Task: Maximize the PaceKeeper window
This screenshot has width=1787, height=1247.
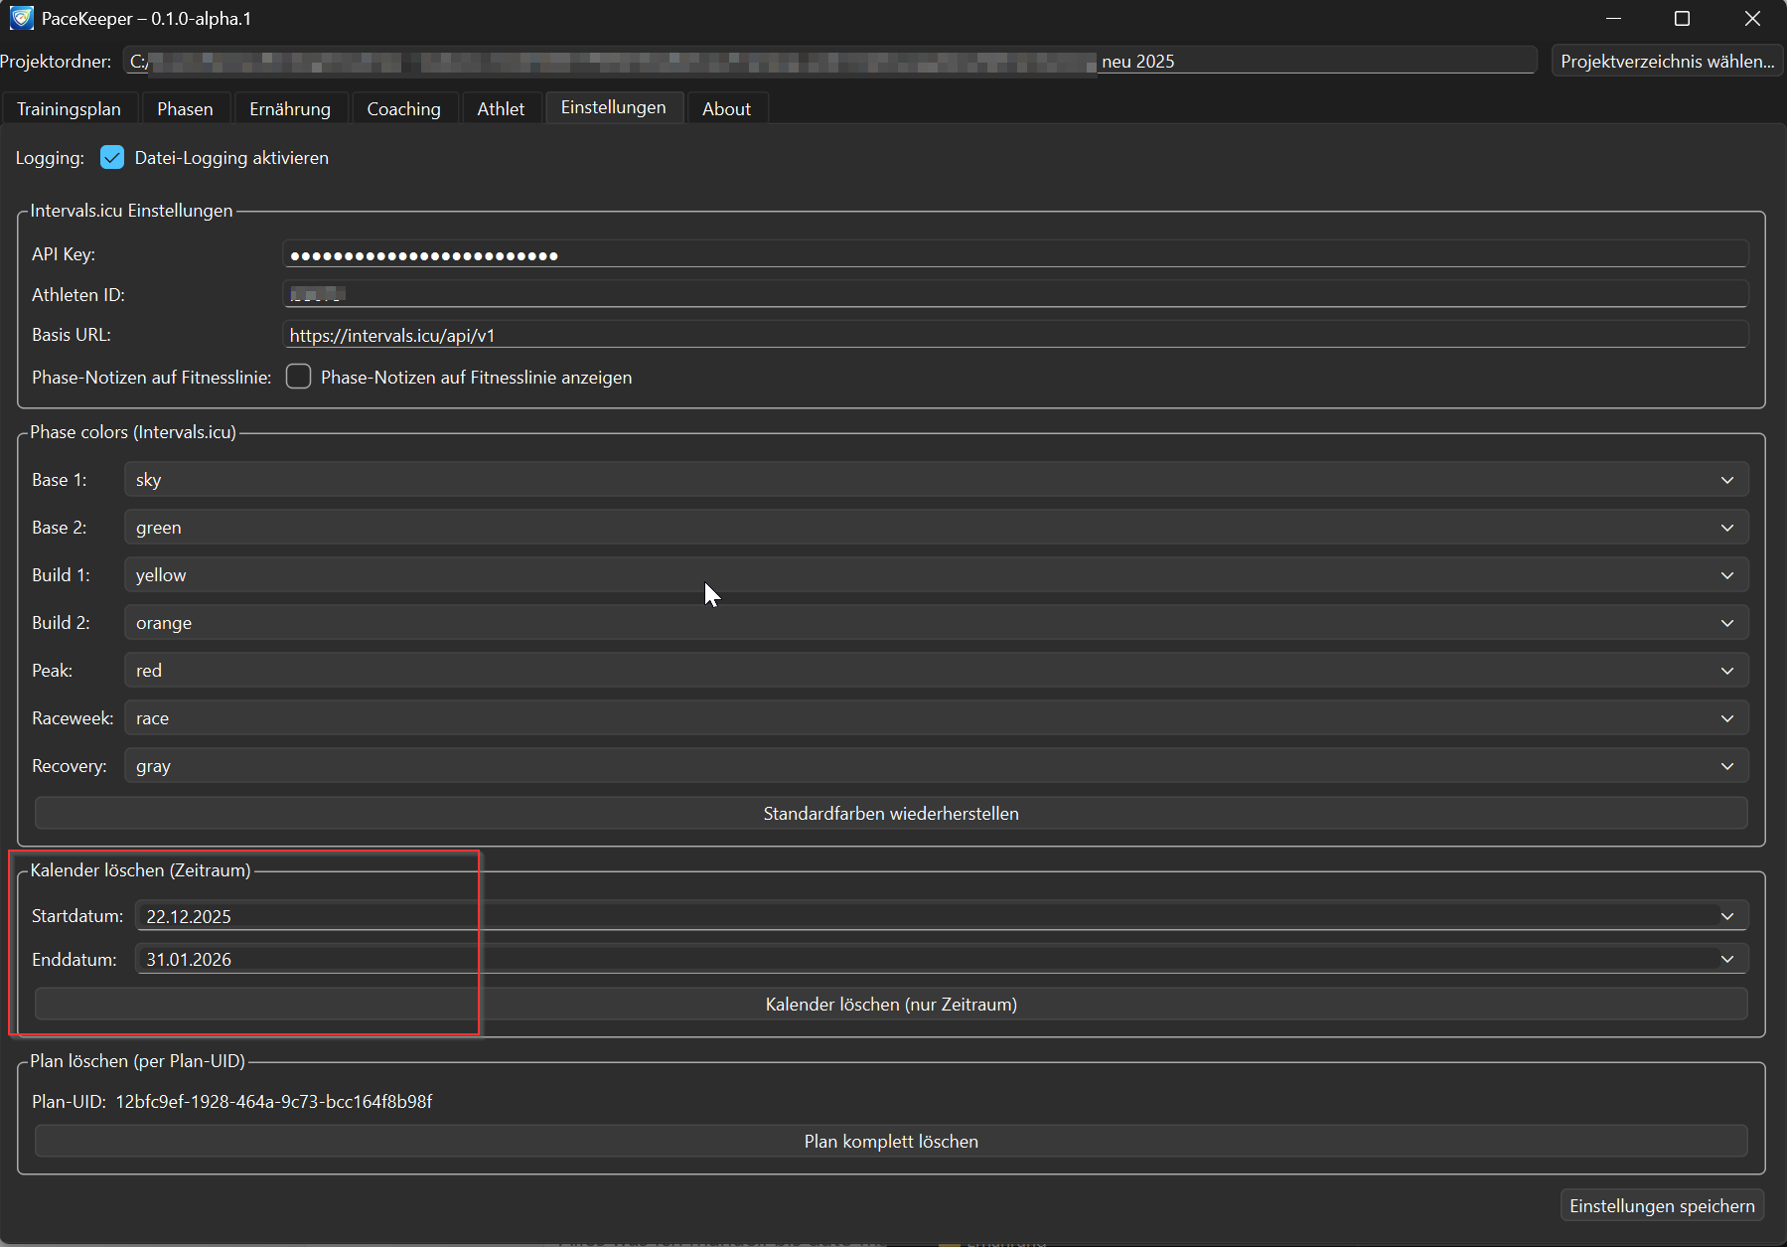Action: pos(1682,19)
